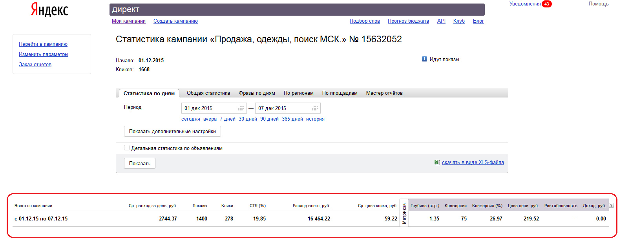Click the start date value 01.12.2015
Viewport: 619px width, 242px height.
click(x=151, y=61)
